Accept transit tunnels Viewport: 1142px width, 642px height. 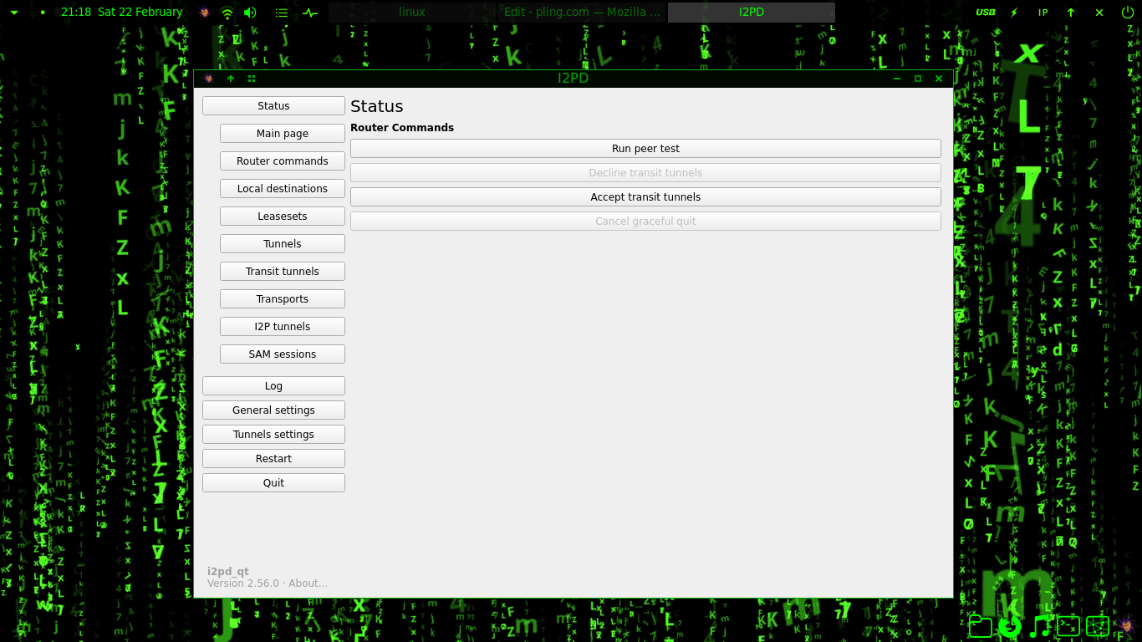coord(645,197)
